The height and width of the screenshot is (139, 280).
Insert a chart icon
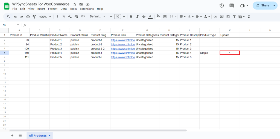[x=228, y=17]
